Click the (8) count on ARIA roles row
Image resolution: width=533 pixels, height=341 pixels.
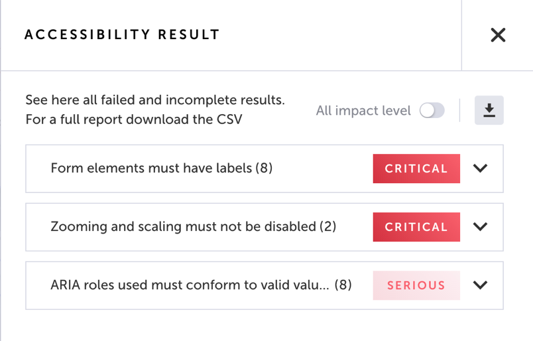(343, 285)
